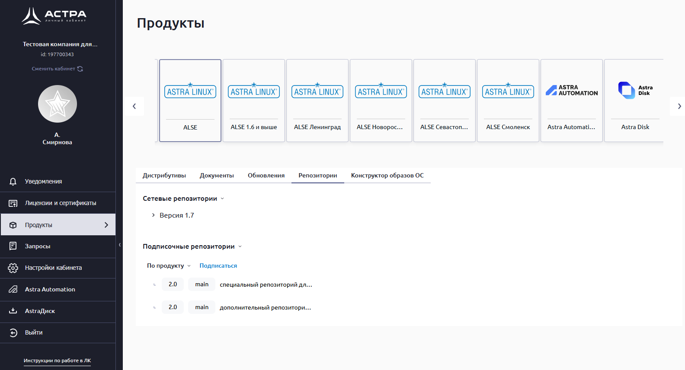
Task: Switch to the Обновления tab
Action: (x=266, y=175)
